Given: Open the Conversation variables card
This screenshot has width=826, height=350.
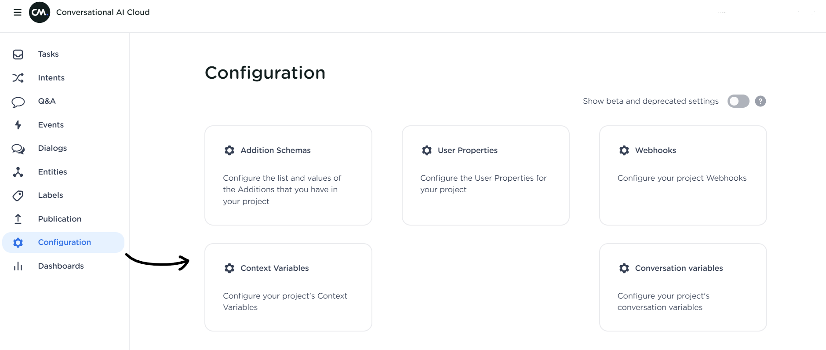Looking at the screenshot, I should pyautogui.click(x=683, y=287).
